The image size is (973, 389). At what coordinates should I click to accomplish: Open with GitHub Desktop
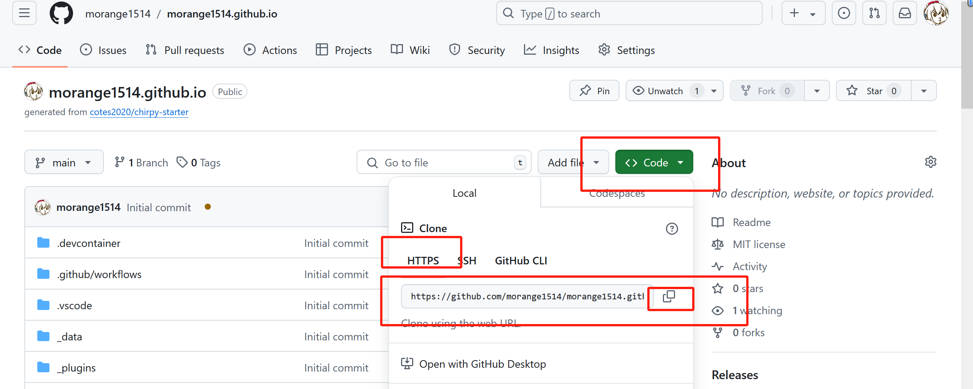[x=473, y=364]
